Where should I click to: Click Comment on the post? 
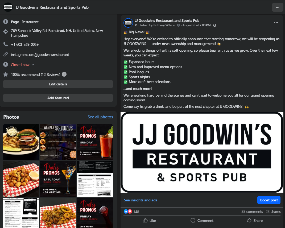(202, 220)
